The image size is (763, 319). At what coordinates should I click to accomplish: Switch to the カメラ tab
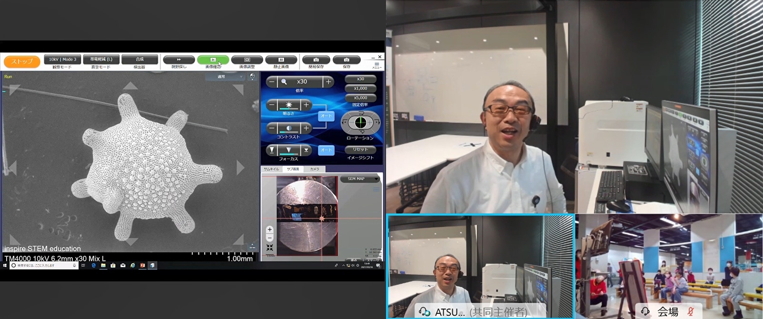315,169
